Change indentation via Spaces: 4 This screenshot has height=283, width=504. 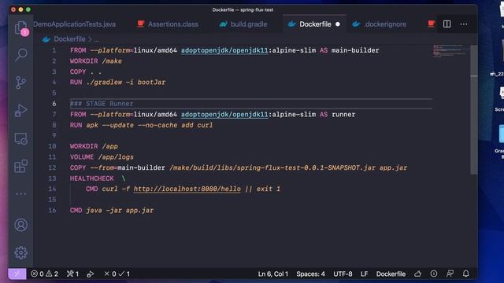pyautogui.click(x=310, y=274)
